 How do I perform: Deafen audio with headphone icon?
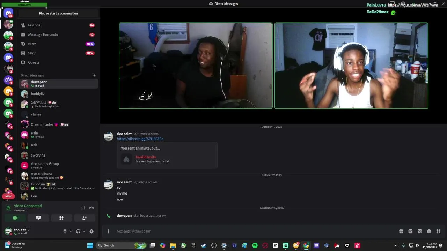click(78, 231)
